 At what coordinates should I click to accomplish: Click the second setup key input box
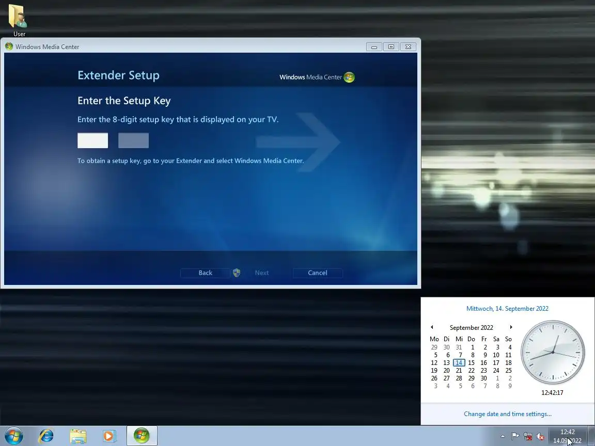tap(134, 140)
